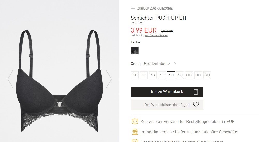Open the zzgl. Versandkosten link
259x142 pixels.
tap(156, 35)
